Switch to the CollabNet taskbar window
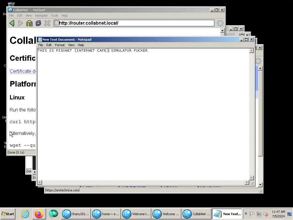The width and height of the screenshot is (293, 220). tap(196, 214)
